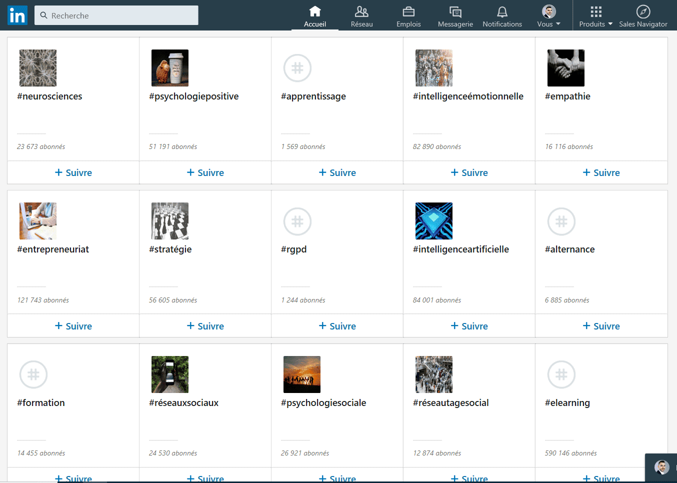Open the #rgpd hashtag title
Screen dimensions: 677x483
point(294,249)
